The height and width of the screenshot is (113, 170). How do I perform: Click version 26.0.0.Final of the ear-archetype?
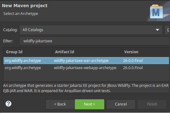133,61
